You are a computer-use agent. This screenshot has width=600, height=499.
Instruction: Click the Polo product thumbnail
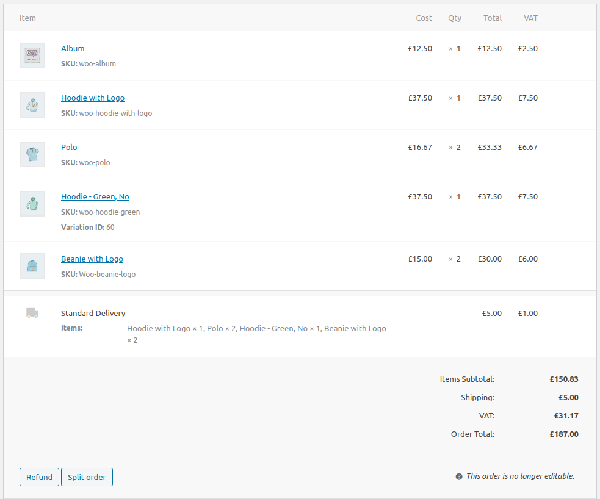click(32, 154)
